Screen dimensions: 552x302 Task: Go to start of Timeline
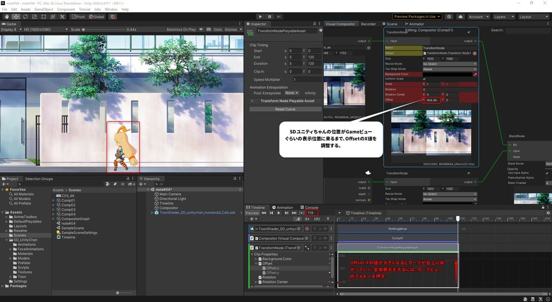click(264, 213)
